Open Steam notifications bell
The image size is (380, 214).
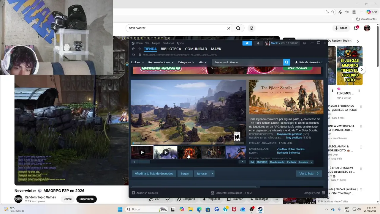[x=258, y=43]
